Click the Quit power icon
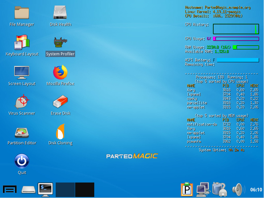The height and width of the screenshot is (198, 264). 22,161
